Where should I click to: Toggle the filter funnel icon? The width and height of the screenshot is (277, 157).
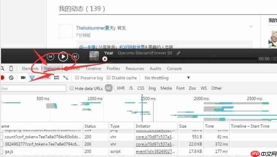[32, 78]
